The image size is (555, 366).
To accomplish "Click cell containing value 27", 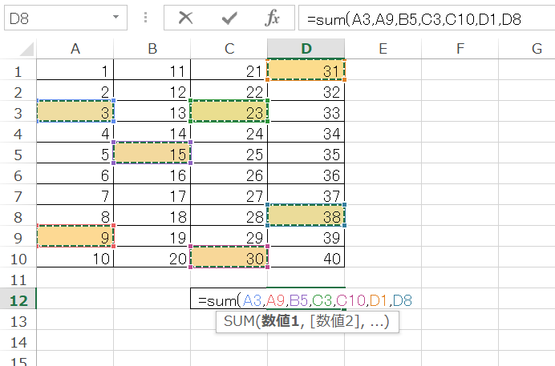I will coord(229,195).
